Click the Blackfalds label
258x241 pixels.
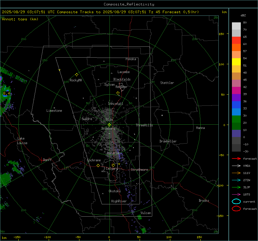[122, 79]
